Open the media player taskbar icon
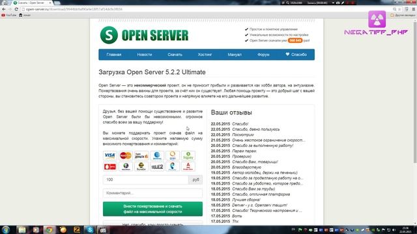 36,229
